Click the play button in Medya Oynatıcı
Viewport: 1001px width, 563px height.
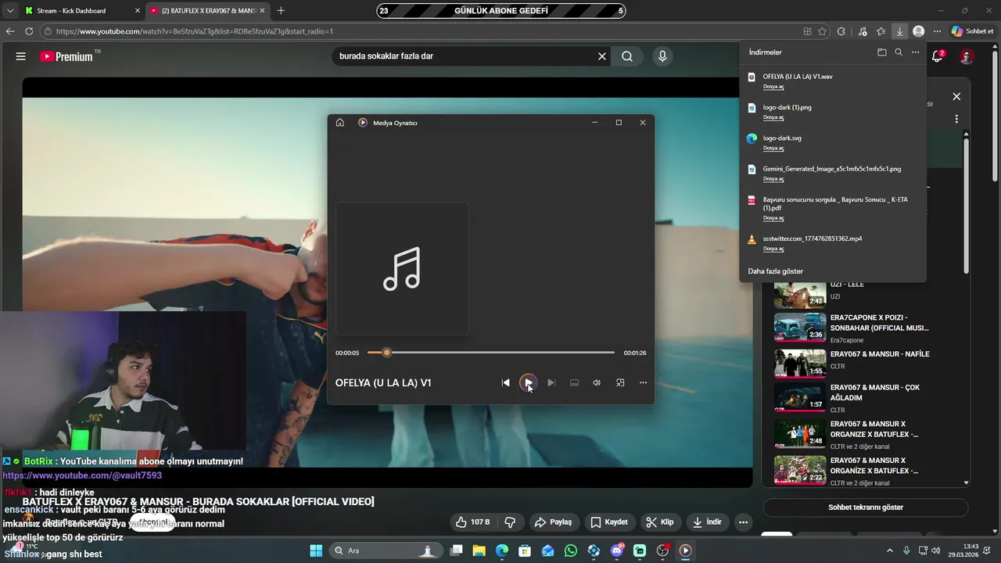tap(529, 382)
